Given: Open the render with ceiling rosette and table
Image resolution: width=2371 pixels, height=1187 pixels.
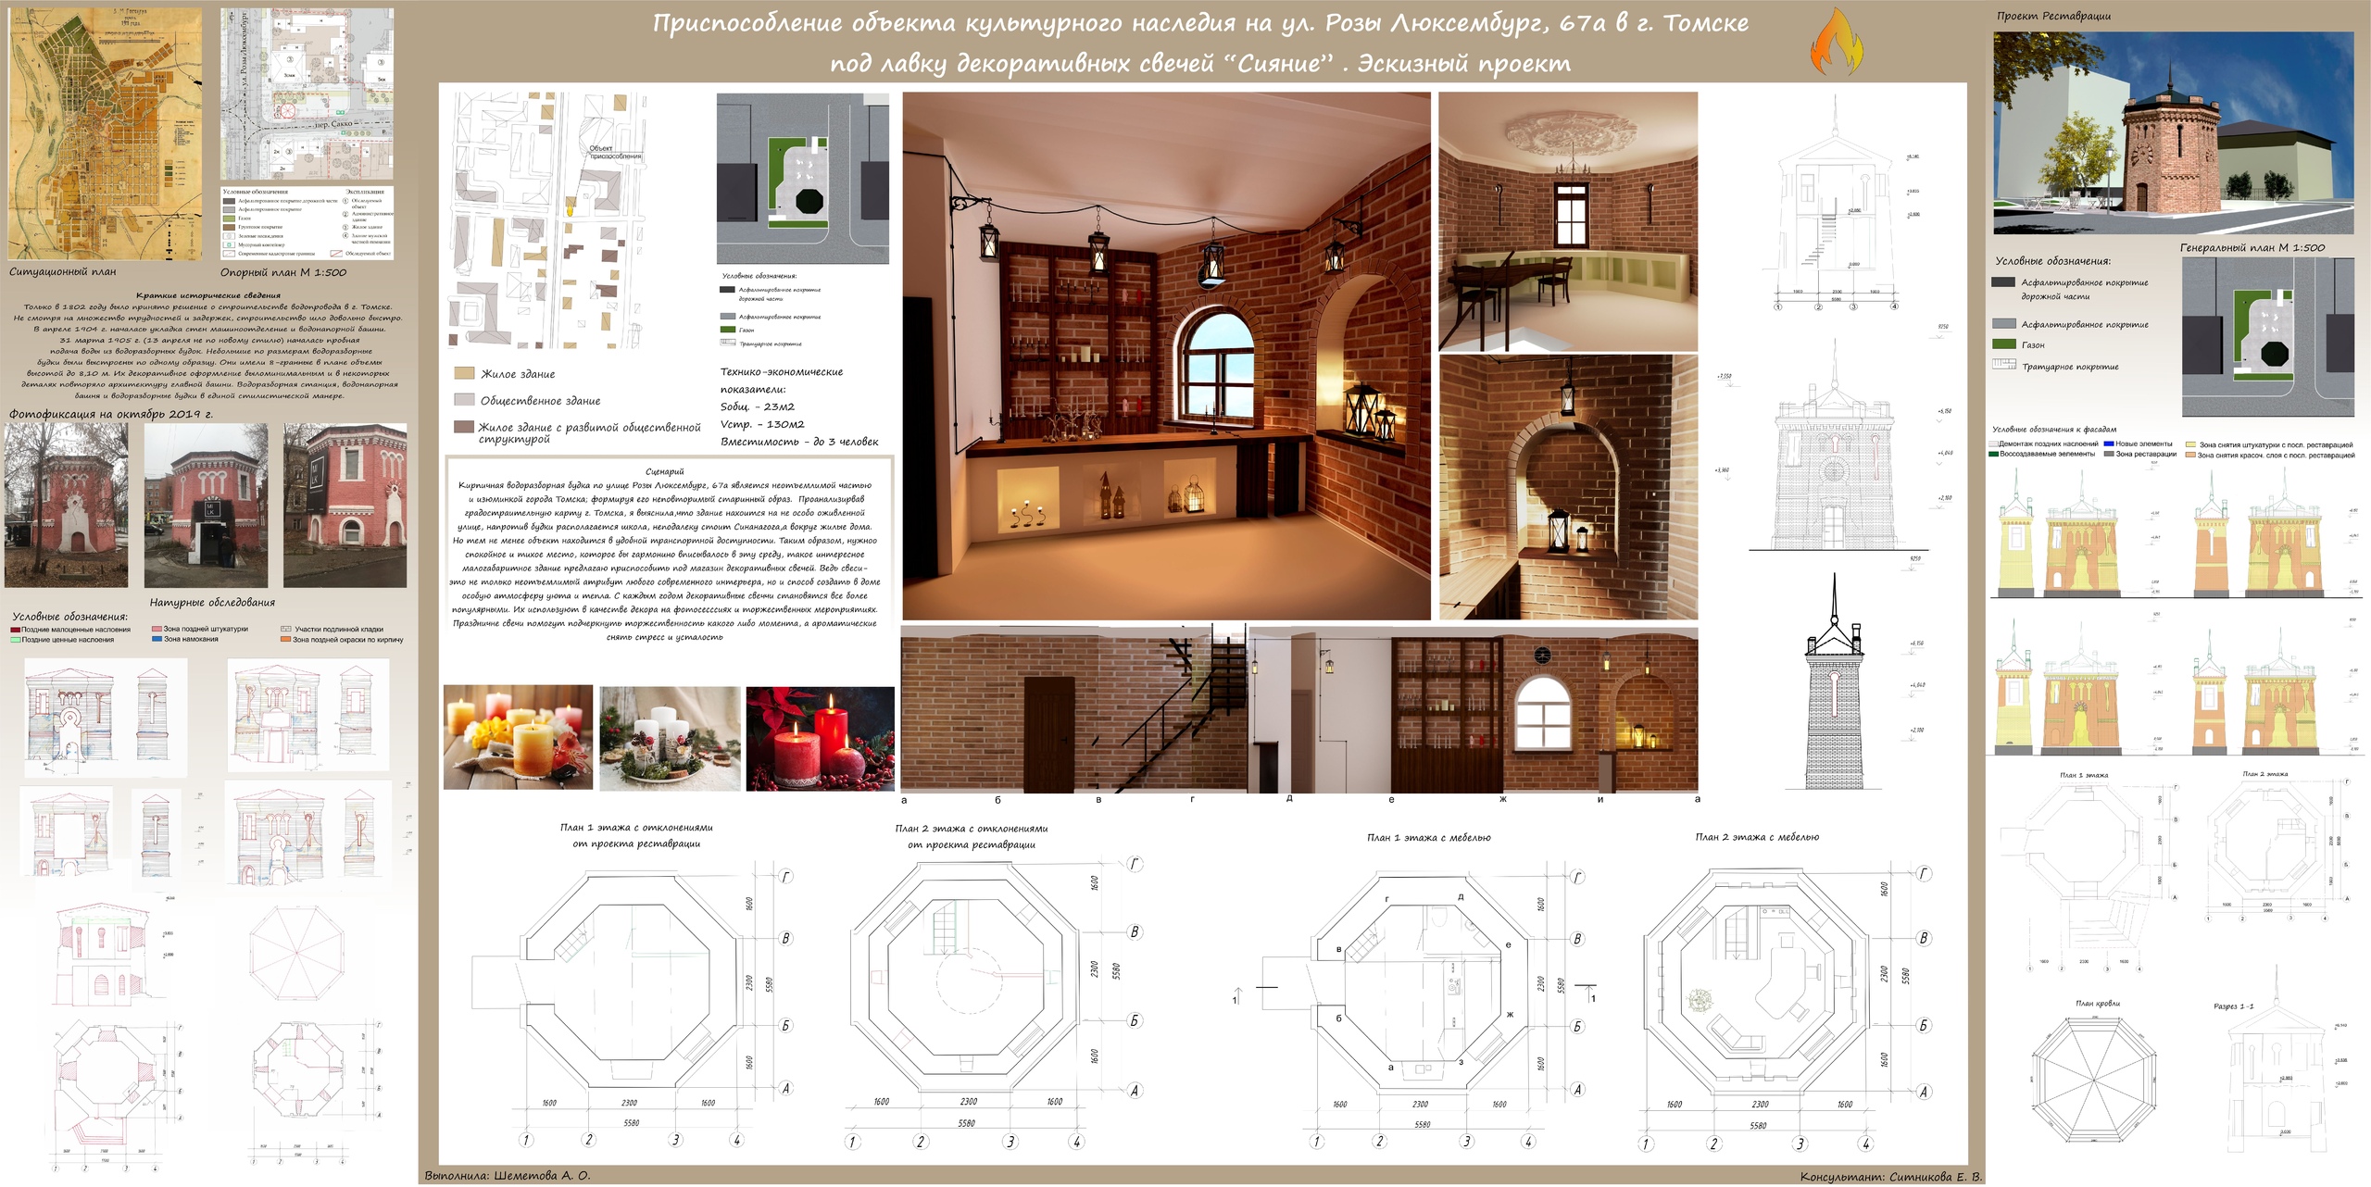Looking at the screenshot, I should [1567, 221].
